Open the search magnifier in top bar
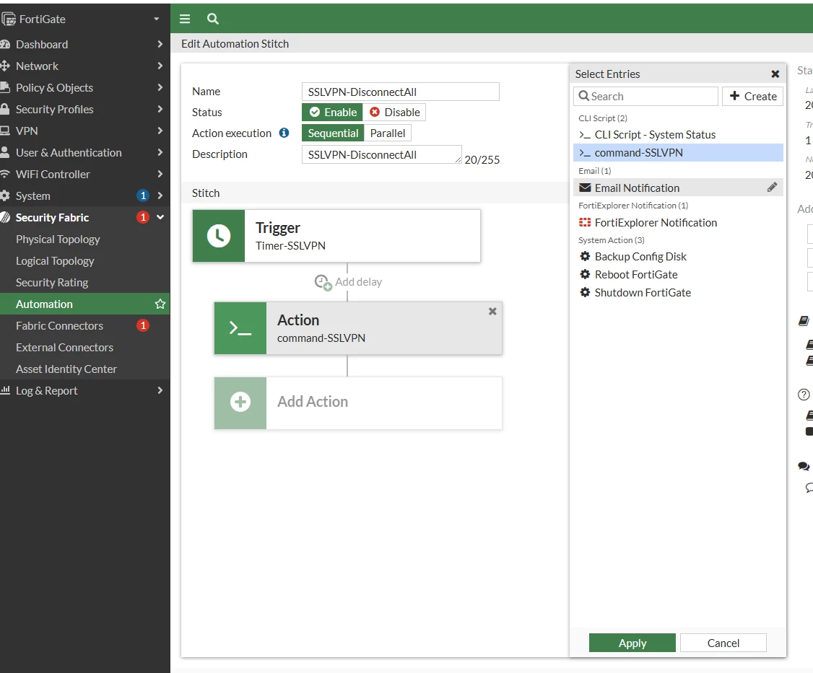The image size is (813, 673). tap(212, 19)
